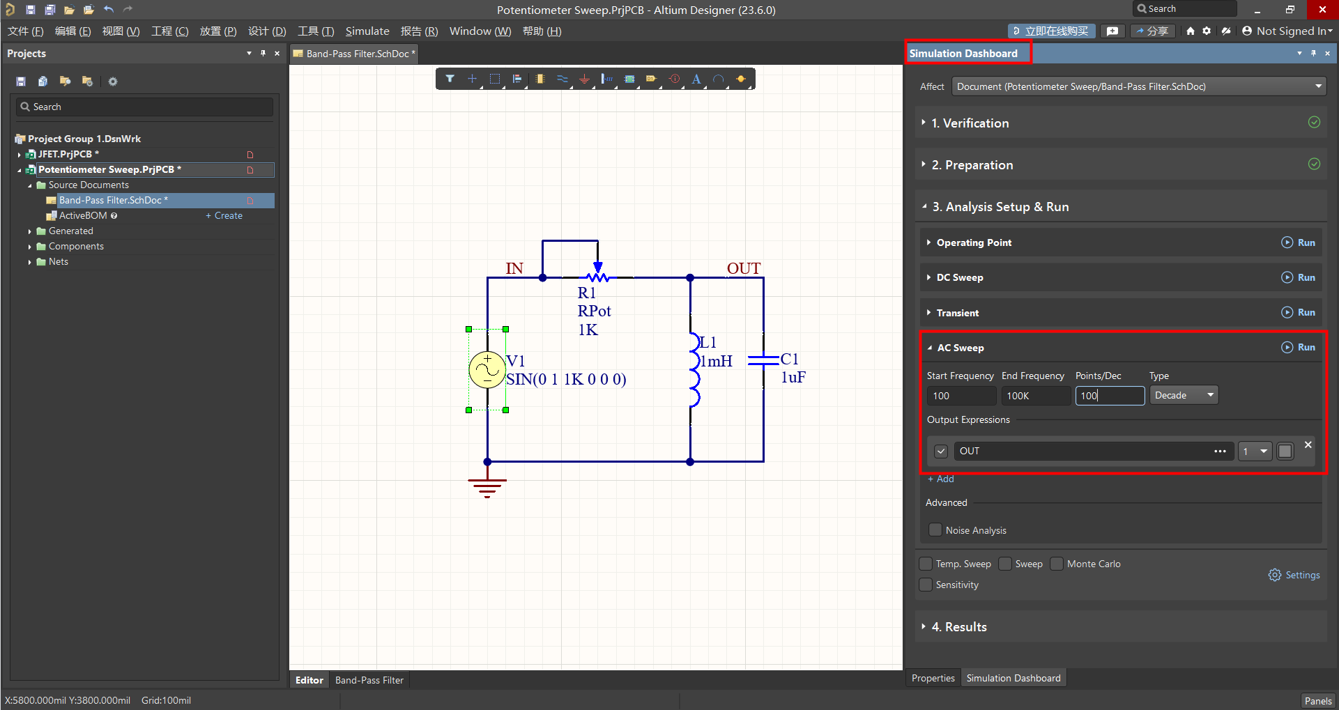Image resolution: width=1339 pixels, height=710 pixels.
Task: Click the OUT expression color swatch
Action: point(1285,452)
